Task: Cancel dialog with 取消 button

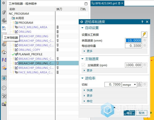Action: point(141,113)
